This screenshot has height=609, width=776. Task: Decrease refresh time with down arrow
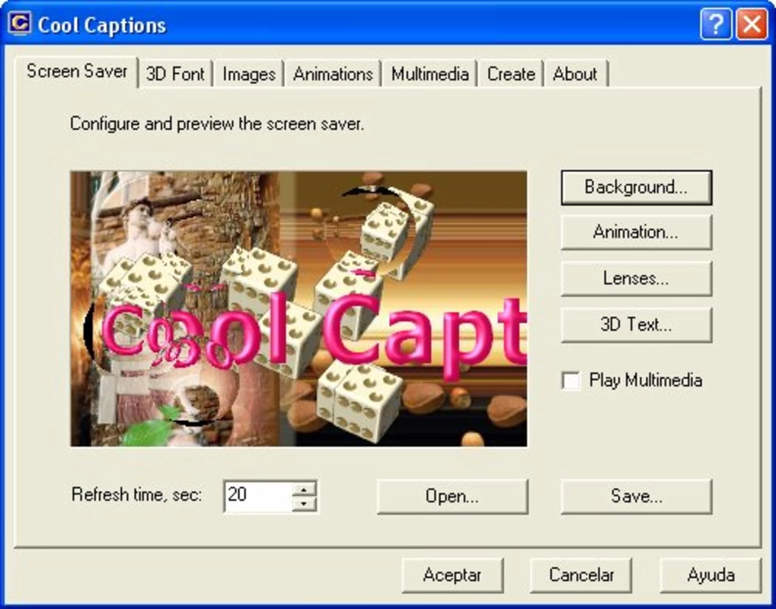point(304,504)
